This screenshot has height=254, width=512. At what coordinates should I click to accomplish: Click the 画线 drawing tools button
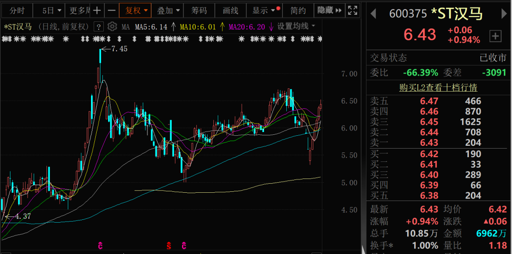230,10
